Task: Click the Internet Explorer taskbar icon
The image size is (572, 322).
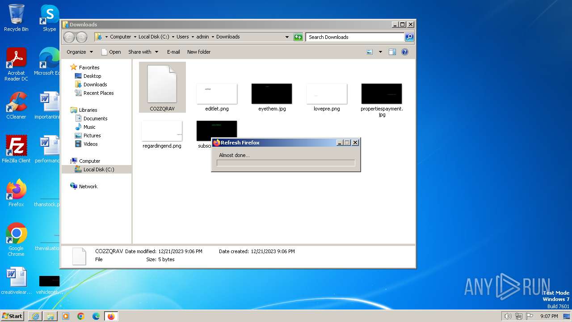Action: (35, 316)
